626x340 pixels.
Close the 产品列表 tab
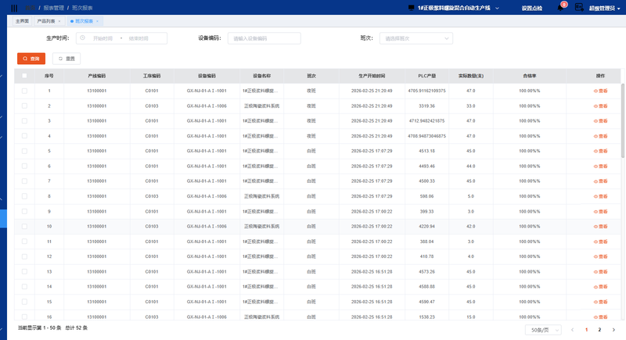(x=61, y=21)
